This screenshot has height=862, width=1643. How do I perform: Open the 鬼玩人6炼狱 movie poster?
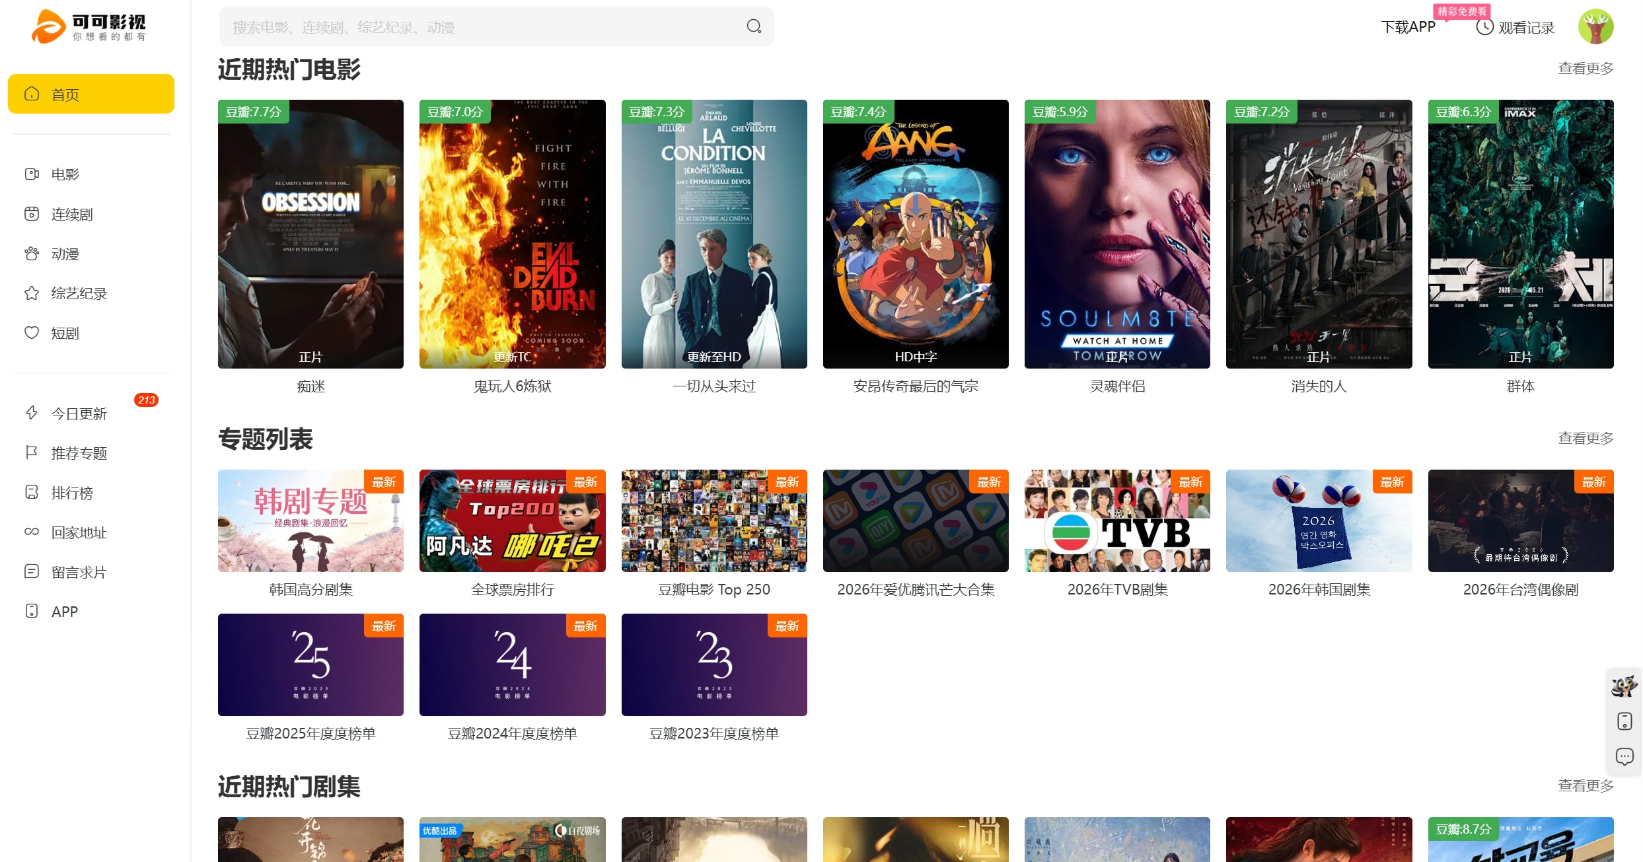(x=512, y=234)
